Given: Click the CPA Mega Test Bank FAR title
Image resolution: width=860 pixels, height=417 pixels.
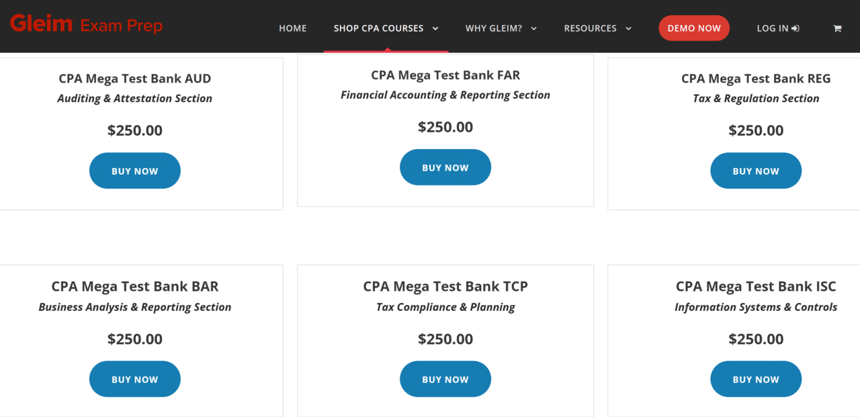Looking at the screenshot, I should 445,75.
